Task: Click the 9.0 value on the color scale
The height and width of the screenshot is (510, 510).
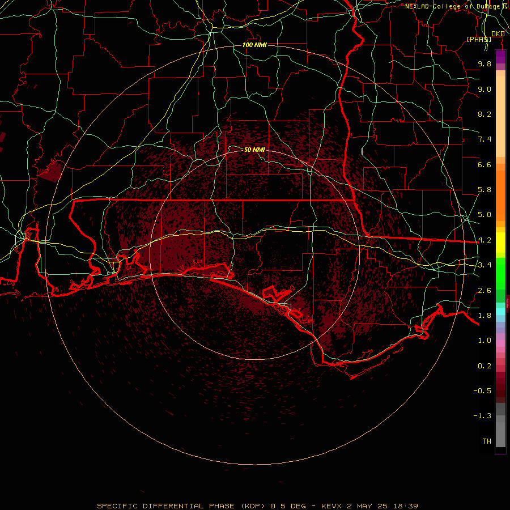Action: (484, 89)
